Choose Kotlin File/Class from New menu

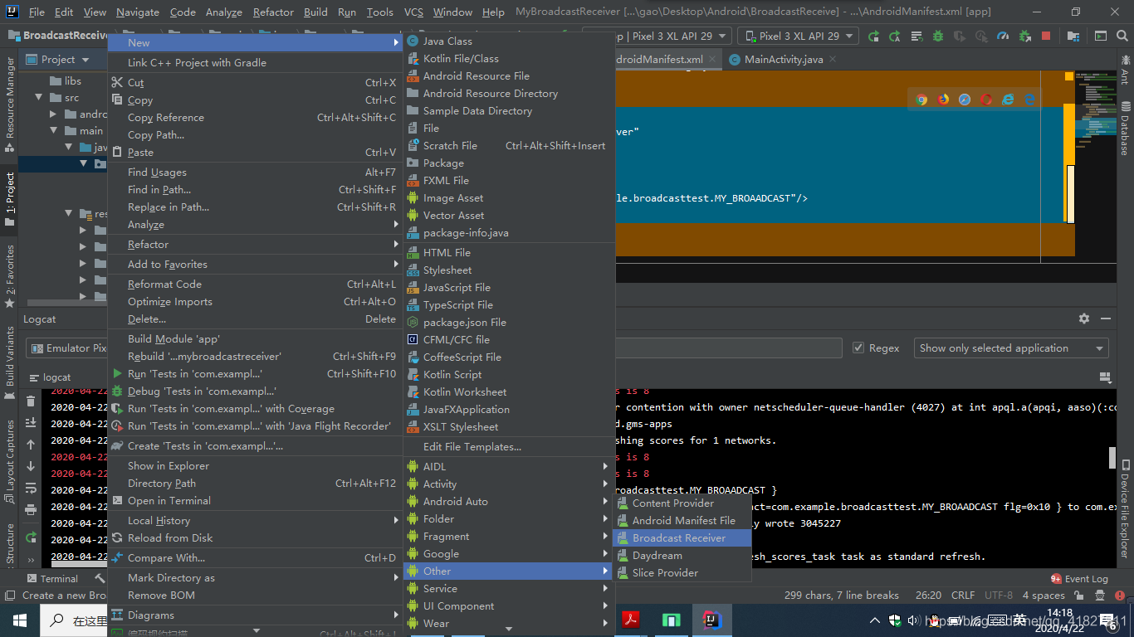tap(508, 58)
